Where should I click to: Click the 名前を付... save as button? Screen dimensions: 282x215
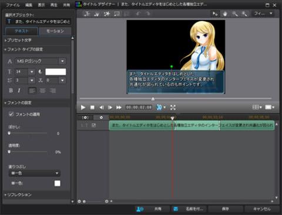189,209
